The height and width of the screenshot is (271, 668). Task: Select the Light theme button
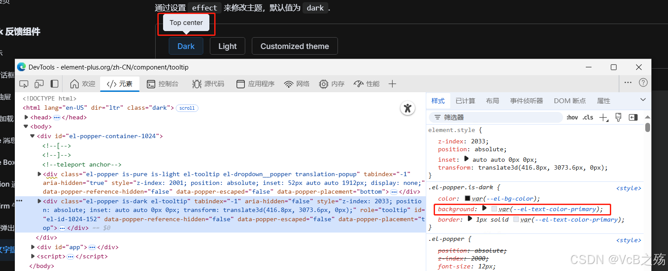(227, 46)
